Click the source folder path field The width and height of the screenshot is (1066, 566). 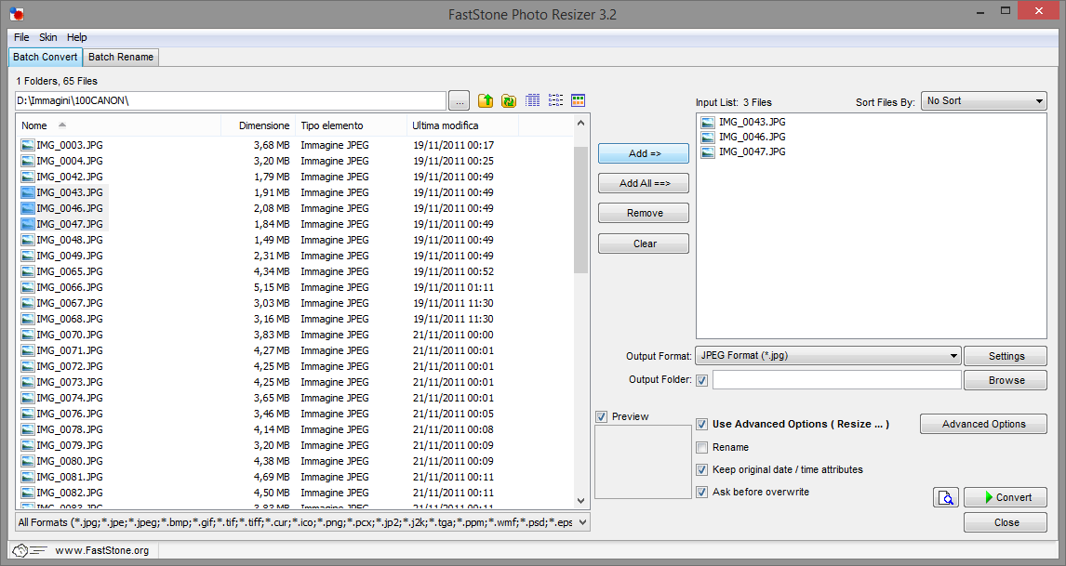231,100
